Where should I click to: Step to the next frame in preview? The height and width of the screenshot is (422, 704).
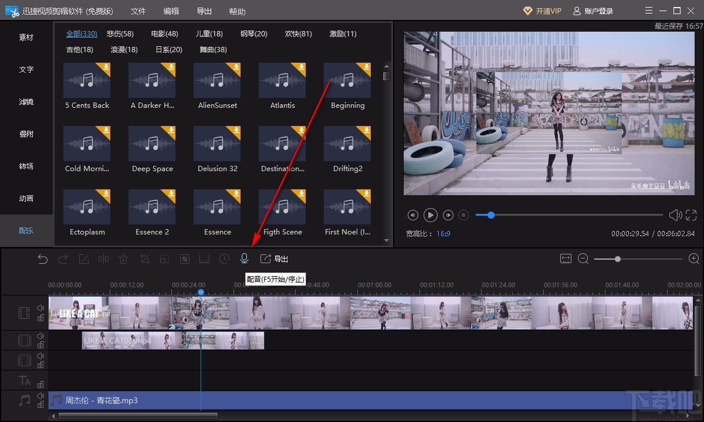click(x=448, y=215)
